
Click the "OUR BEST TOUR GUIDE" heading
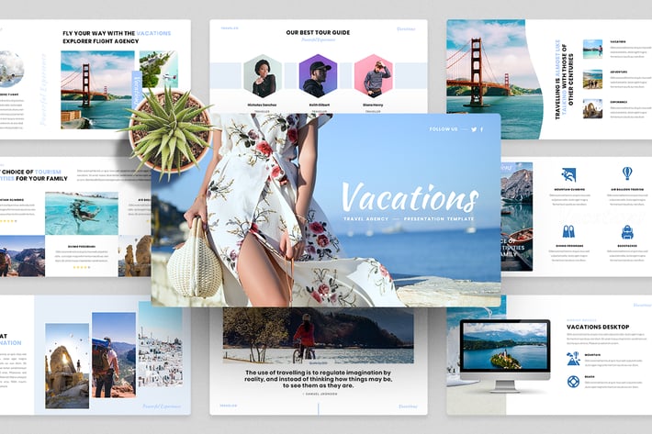tap(318, 32)
